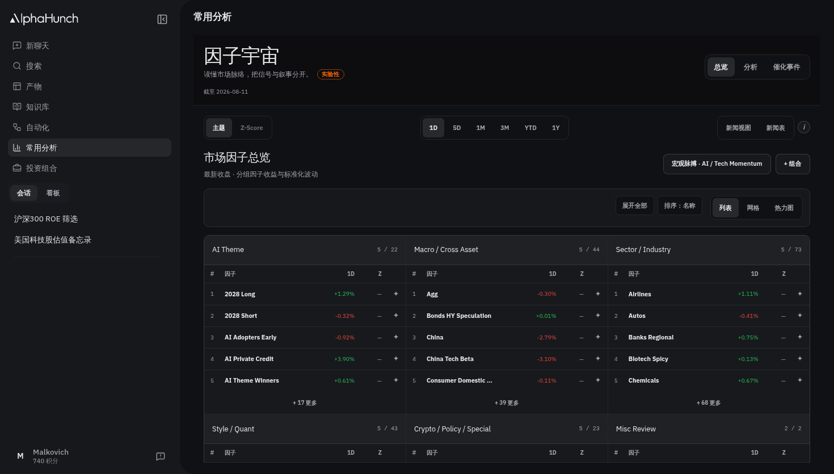Click the 实验性 badge

[x=331, y=74]
